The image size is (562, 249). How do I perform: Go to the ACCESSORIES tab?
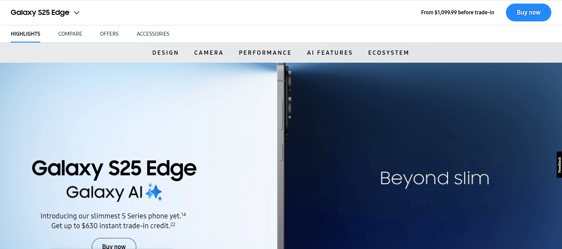click(153, 34)
